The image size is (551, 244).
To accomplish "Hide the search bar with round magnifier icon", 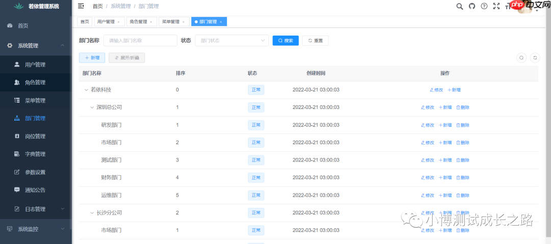I will [521, 58].
